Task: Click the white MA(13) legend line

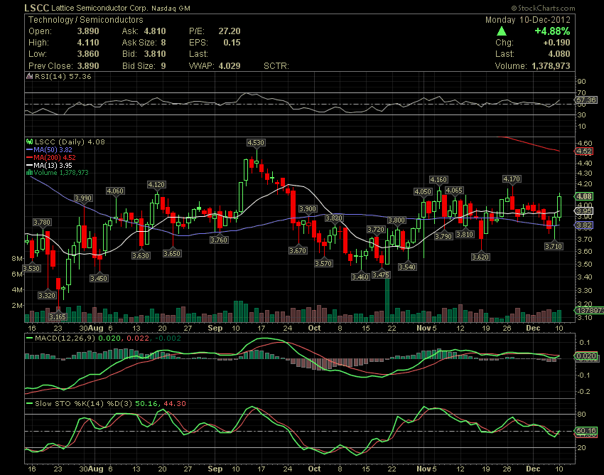Action: coord(29,165)
